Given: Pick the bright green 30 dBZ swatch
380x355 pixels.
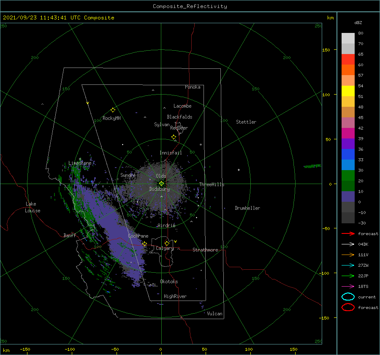Looking at the screenshot, I should 348,175.
